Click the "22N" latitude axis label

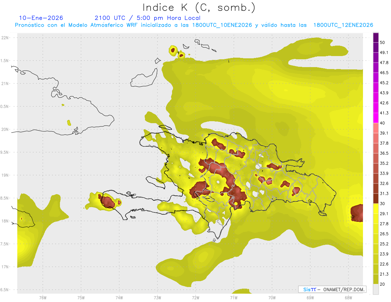(x=5, y=37)
